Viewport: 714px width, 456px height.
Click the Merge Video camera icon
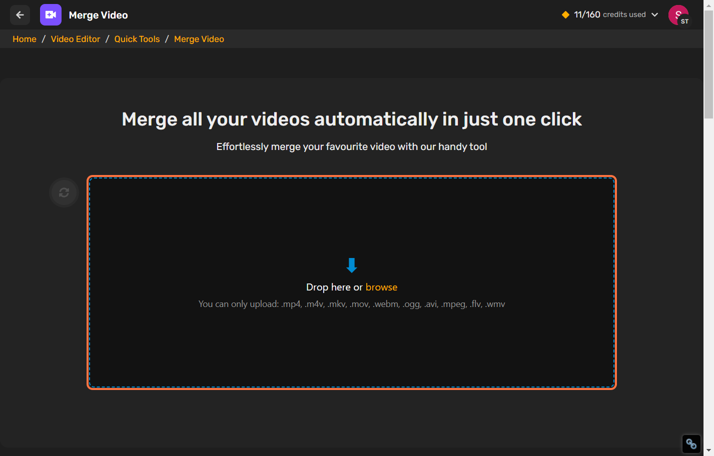click(x=51, y=14)
